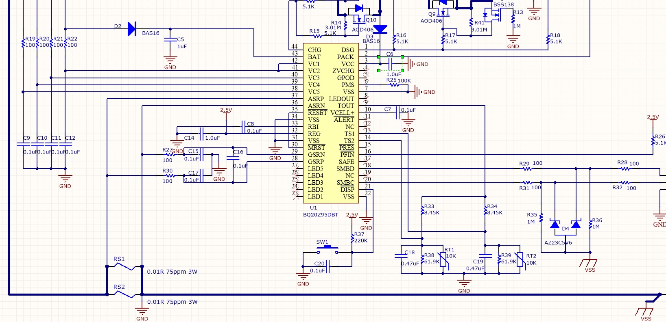Select the R28 resistor symbol
Screen dimensions: 666x322
pyautogui.click(x=625, y=169)
